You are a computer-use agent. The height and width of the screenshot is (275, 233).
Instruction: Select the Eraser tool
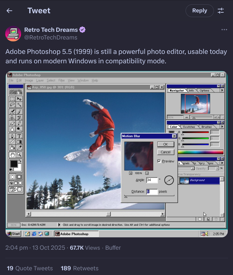pos(12,123)
